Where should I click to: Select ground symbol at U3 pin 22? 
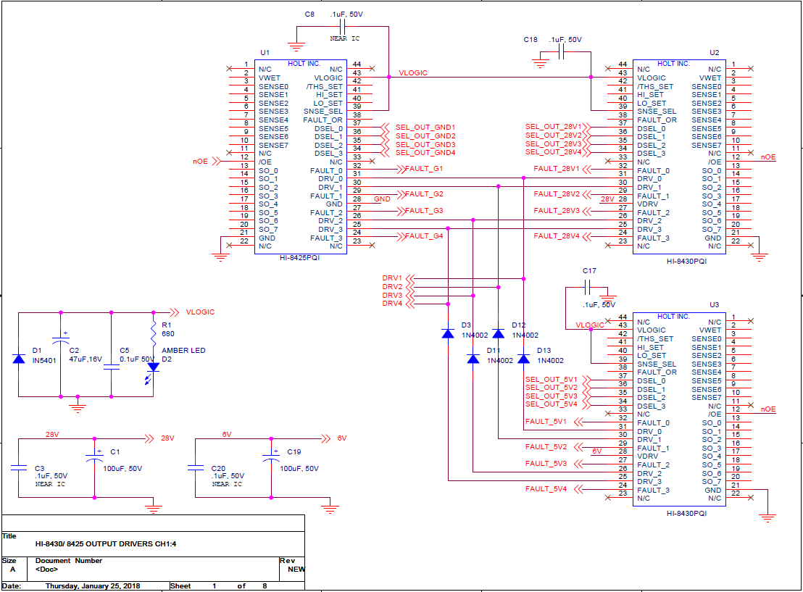[x=767, y=517]
